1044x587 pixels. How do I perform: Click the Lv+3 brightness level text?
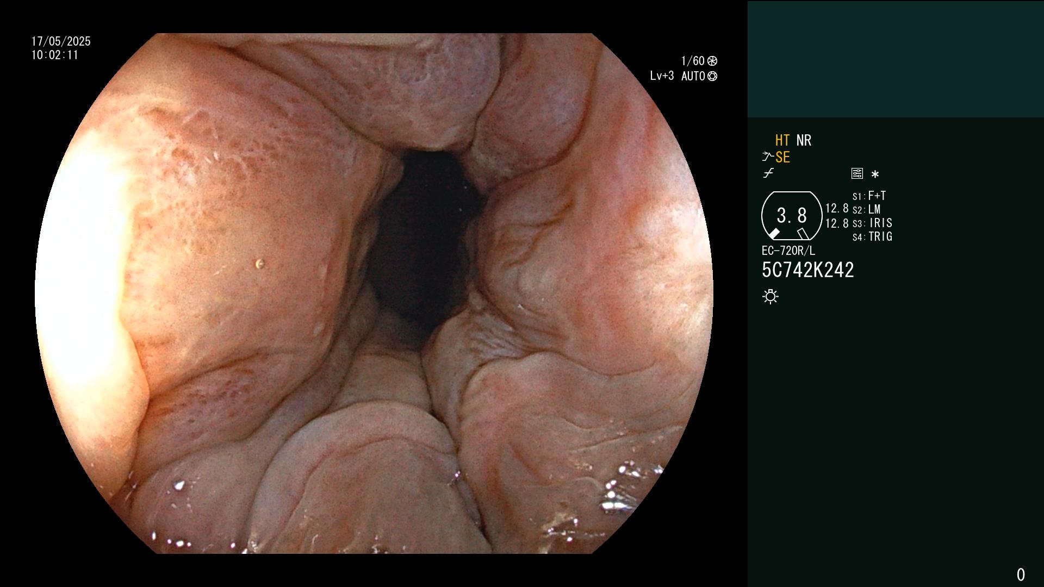pos(662,76)
